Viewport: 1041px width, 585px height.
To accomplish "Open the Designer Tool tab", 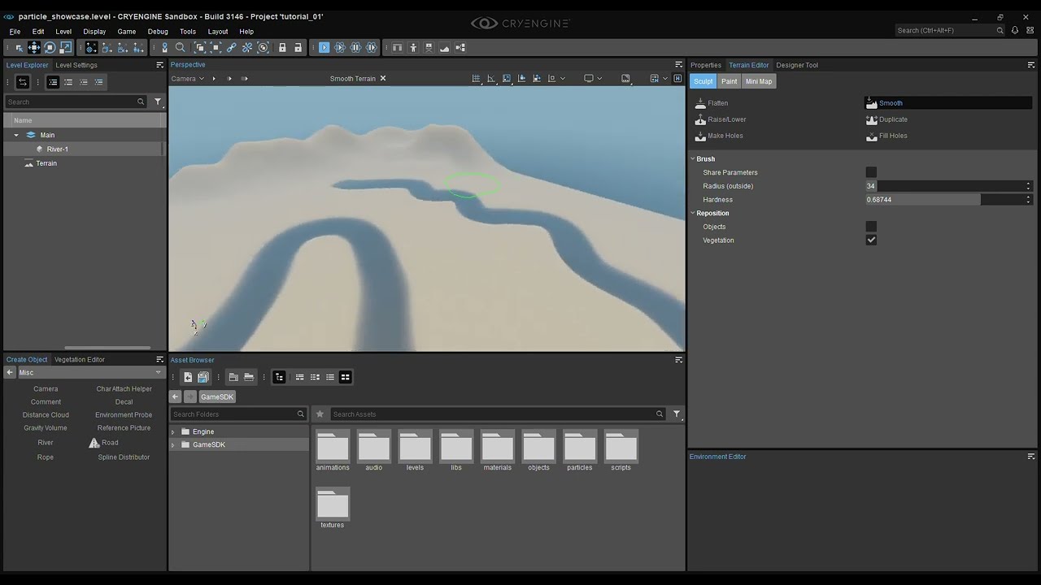I will (x=797, y=65).
